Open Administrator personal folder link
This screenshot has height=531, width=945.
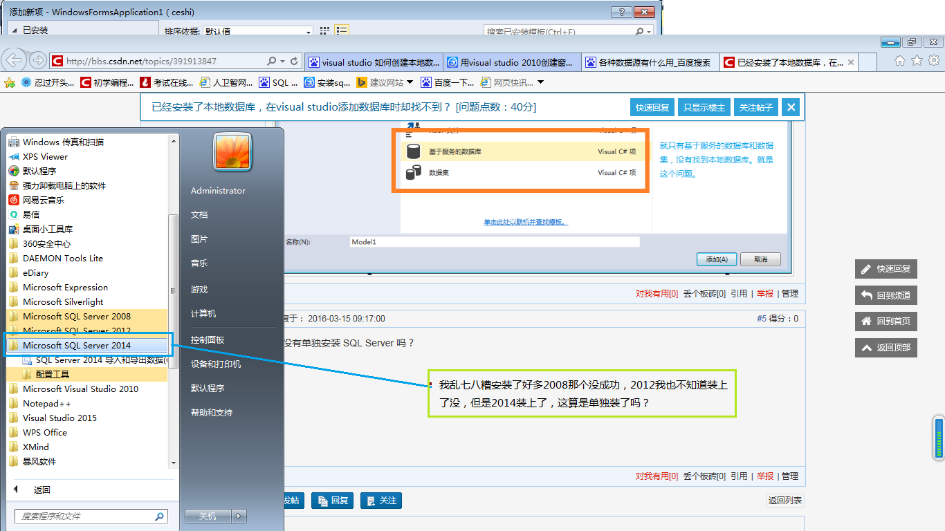pos(218,190)
